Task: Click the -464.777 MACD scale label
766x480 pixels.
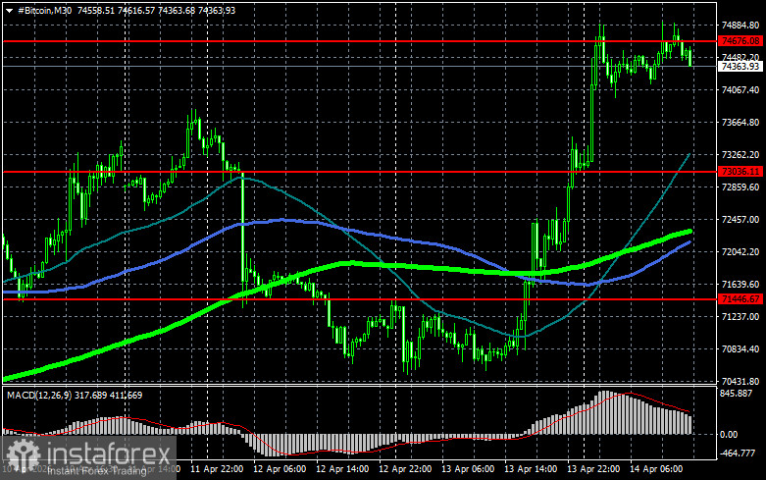Action: tap(738, 453)
